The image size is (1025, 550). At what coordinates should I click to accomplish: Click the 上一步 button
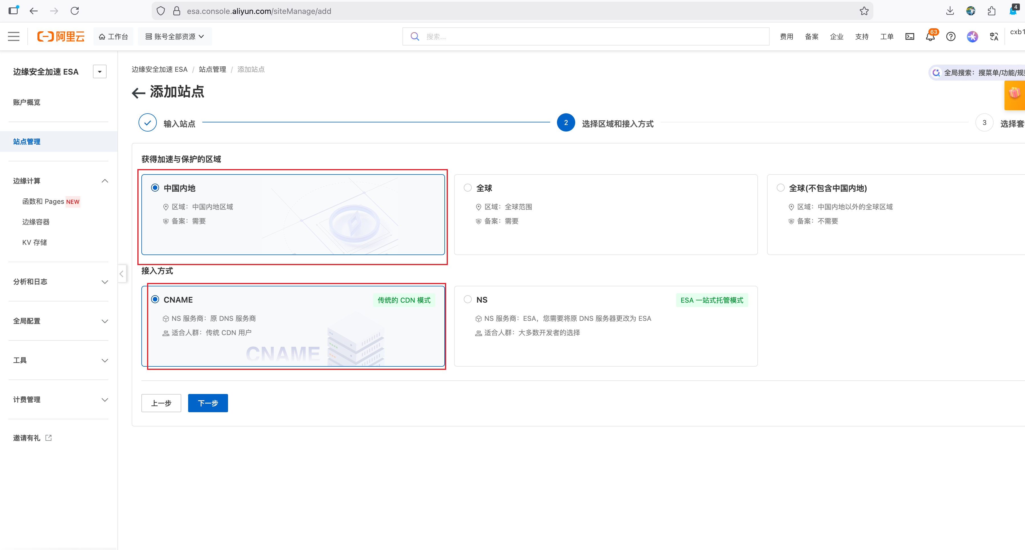pyautogui.click(x=161, y=403)
